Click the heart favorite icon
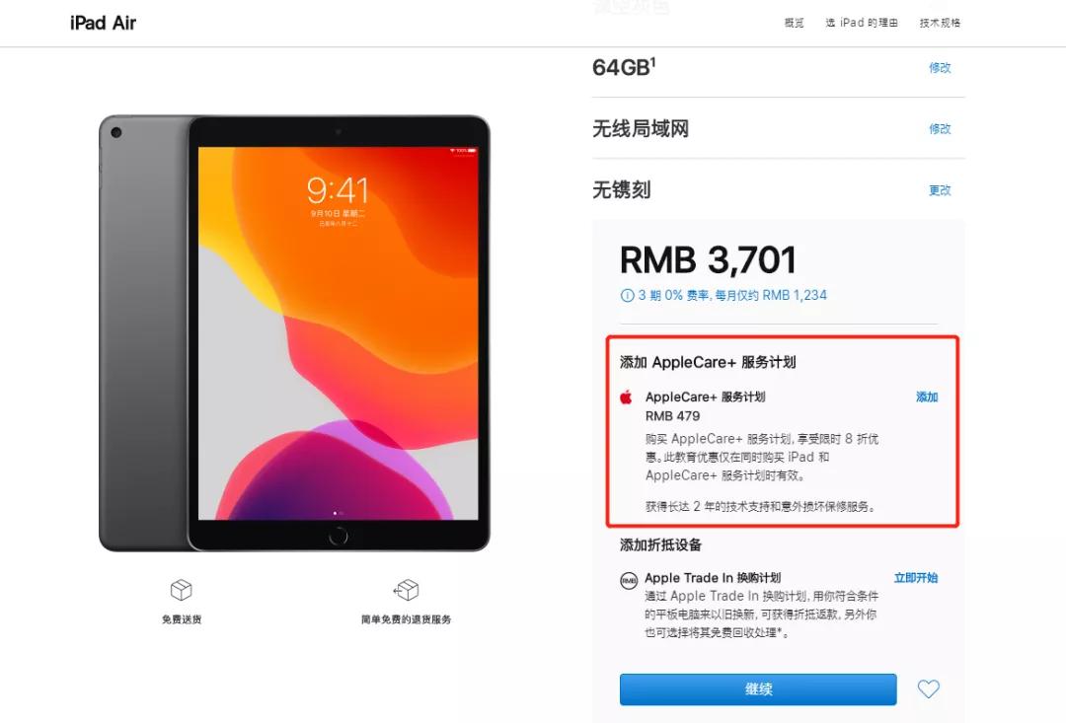The image size is (1066, 723). click(928, 689)
